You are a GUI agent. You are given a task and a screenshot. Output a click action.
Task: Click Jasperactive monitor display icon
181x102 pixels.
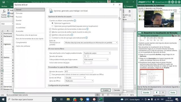click(x=173, y=2)
